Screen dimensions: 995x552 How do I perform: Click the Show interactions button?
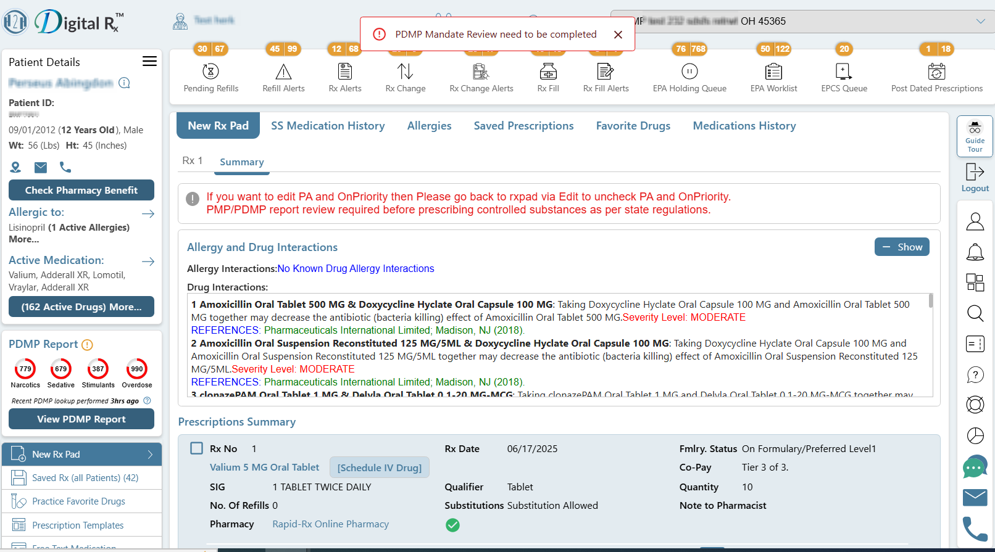902,247
